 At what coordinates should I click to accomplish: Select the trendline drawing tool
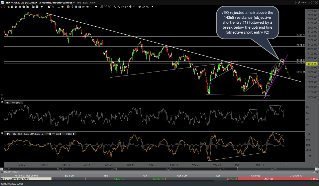tap(105, 7)
